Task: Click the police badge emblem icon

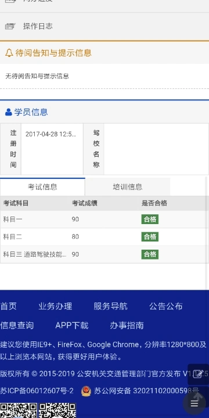Action: pos(86,391)
